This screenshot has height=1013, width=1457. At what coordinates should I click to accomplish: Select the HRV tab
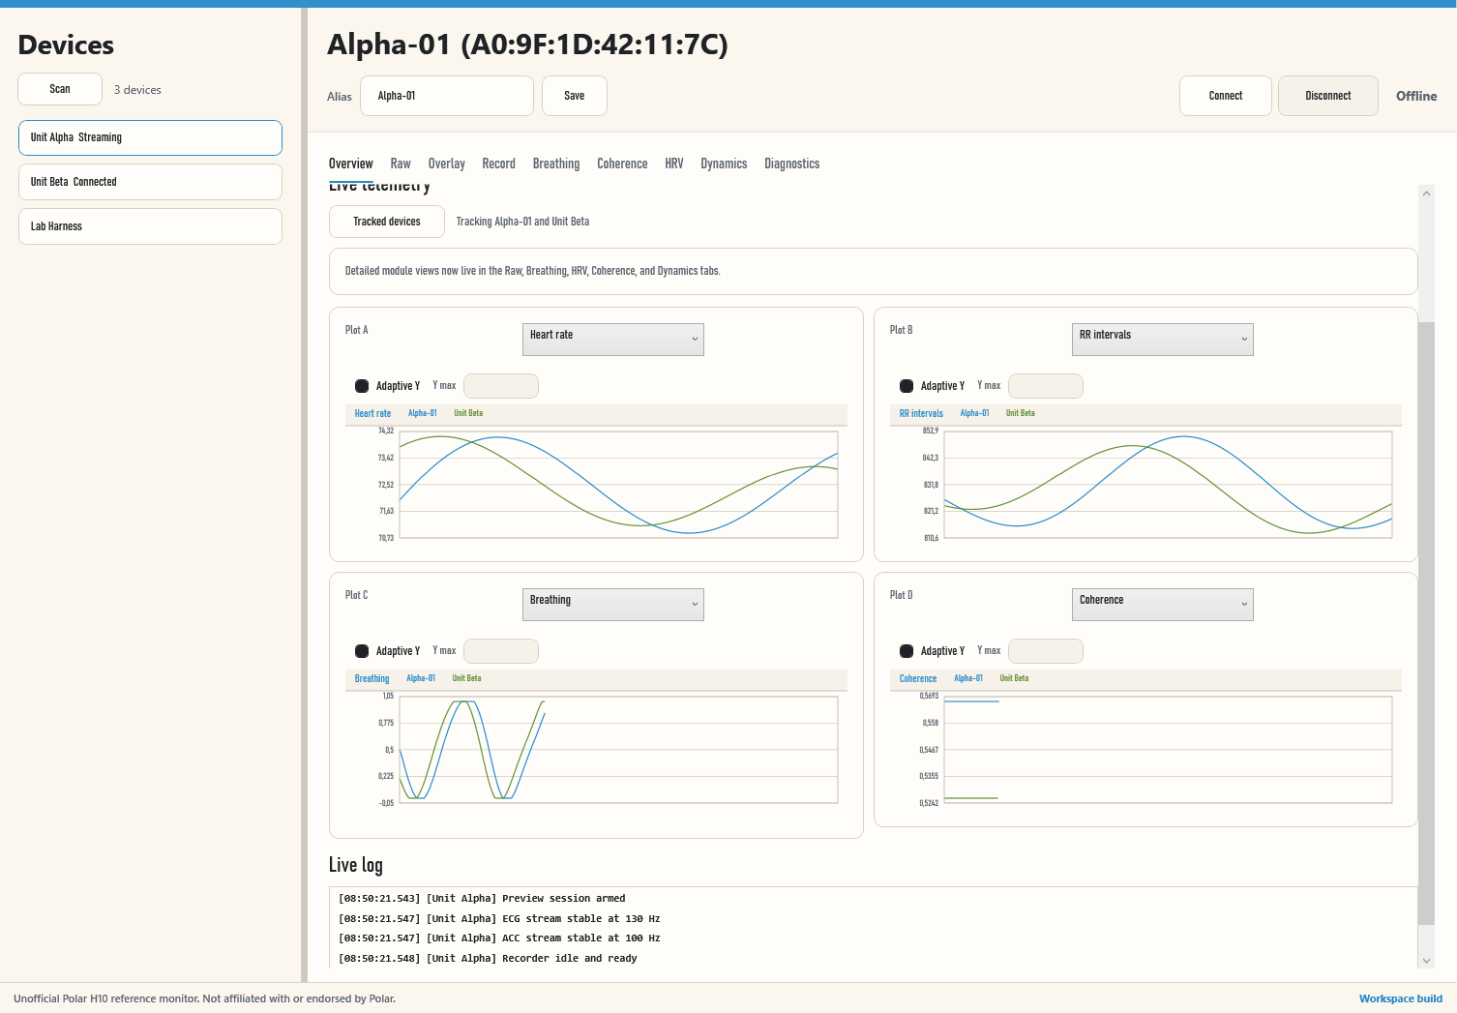point(674,164)
